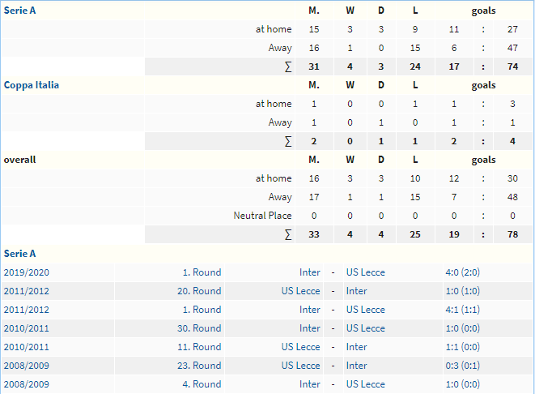Screen dimensions: 535x394
Task: Open US Lecce in the 11. Round row
Action: [301, 347]
